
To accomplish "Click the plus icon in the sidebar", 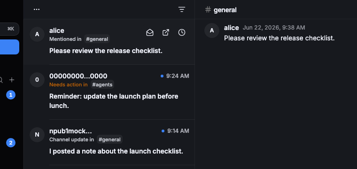I will (x=12, y=80).
